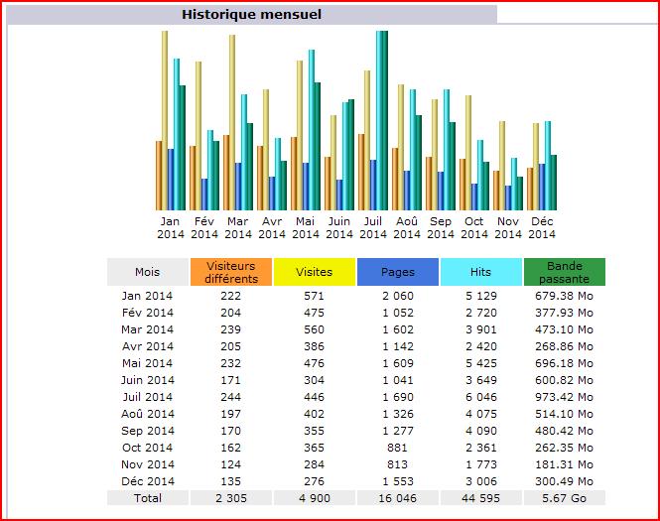Click the dark green bandwidth bar for July
This screenshot has height=521, width=660.
(385, 120)
